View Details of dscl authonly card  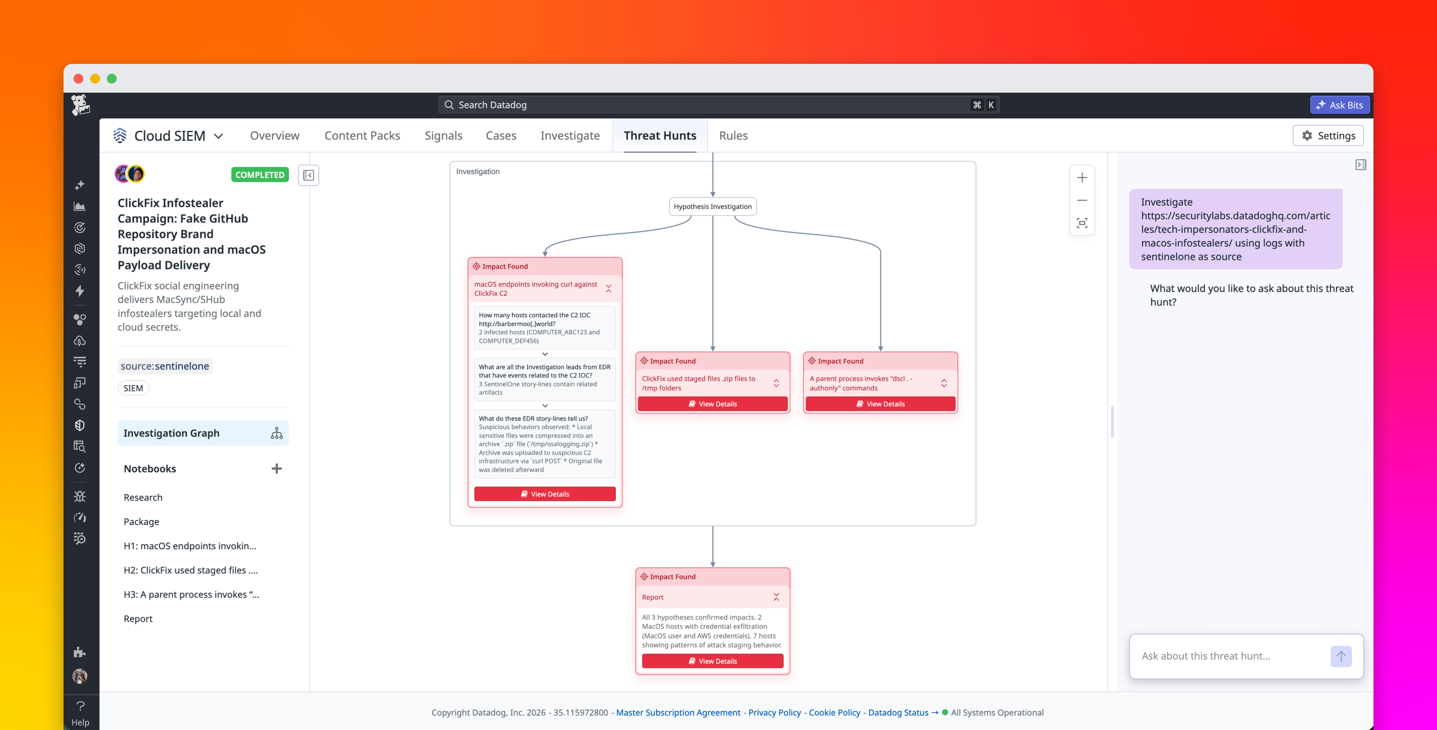click(880, 404)
